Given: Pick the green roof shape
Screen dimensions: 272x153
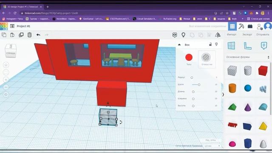Looking at the screenshot, I should [x=232, y=107].
